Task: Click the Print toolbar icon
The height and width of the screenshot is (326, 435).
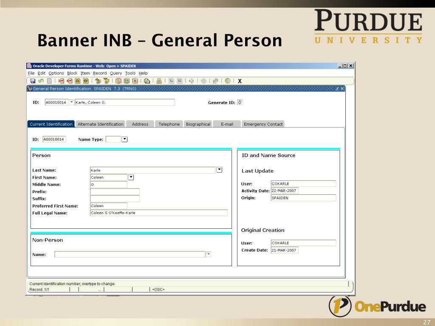Action: 159,81
